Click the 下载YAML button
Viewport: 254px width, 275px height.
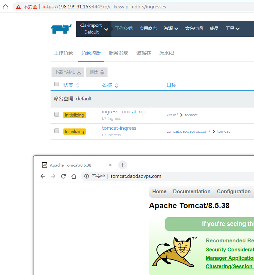(68, 72)
